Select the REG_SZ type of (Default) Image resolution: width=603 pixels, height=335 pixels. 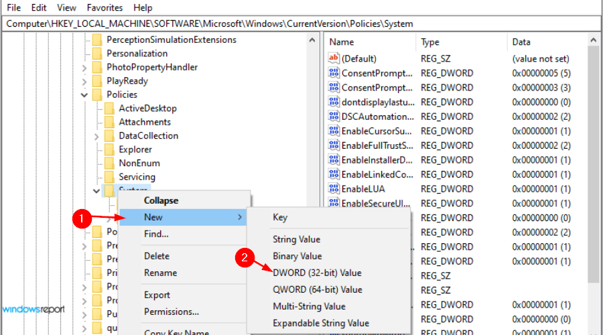point(435,58)
